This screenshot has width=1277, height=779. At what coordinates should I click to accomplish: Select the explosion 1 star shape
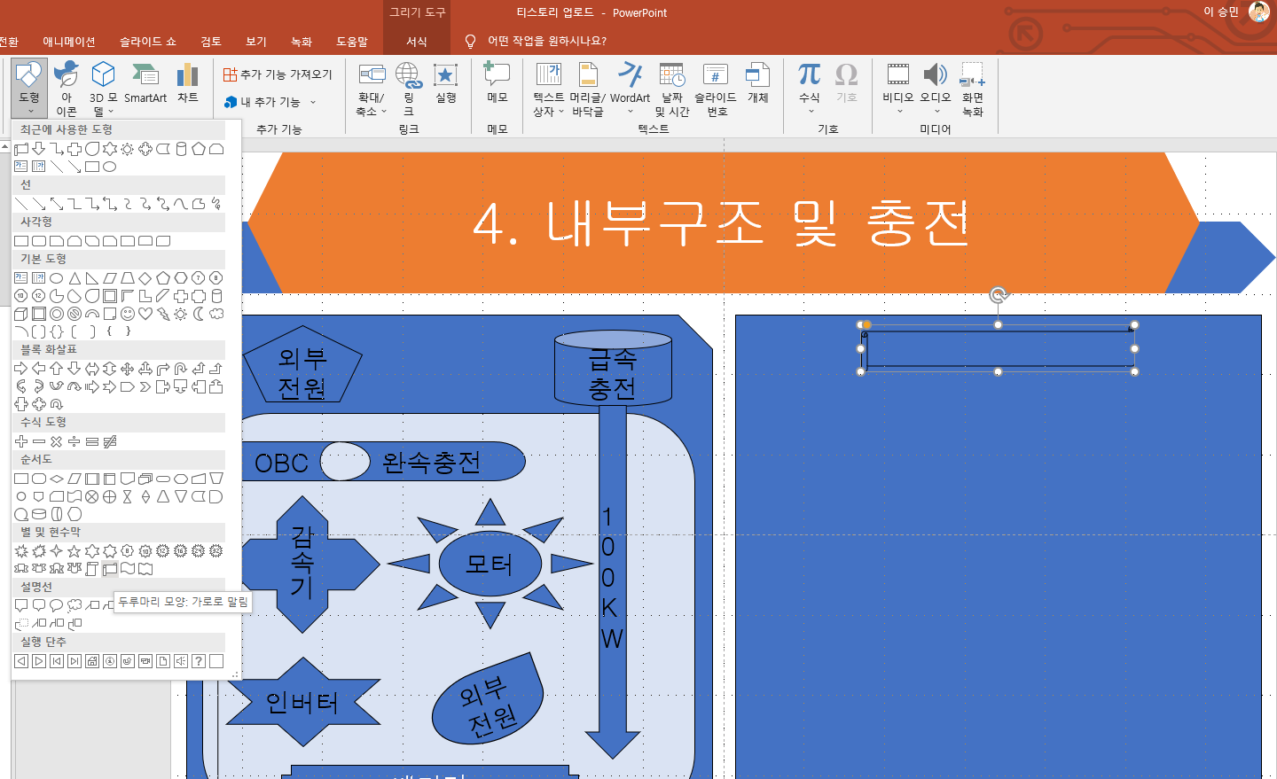point(21,551)
